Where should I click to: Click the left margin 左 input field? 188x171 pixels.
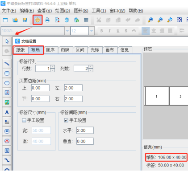click(73, 88)
